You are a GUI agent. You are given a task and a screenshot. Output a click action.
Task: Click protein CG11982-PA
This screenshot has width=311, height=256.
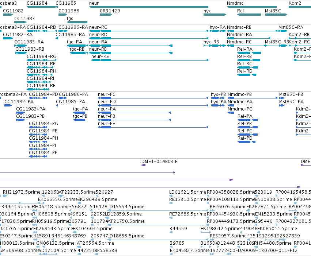click(x=8, y=105)
